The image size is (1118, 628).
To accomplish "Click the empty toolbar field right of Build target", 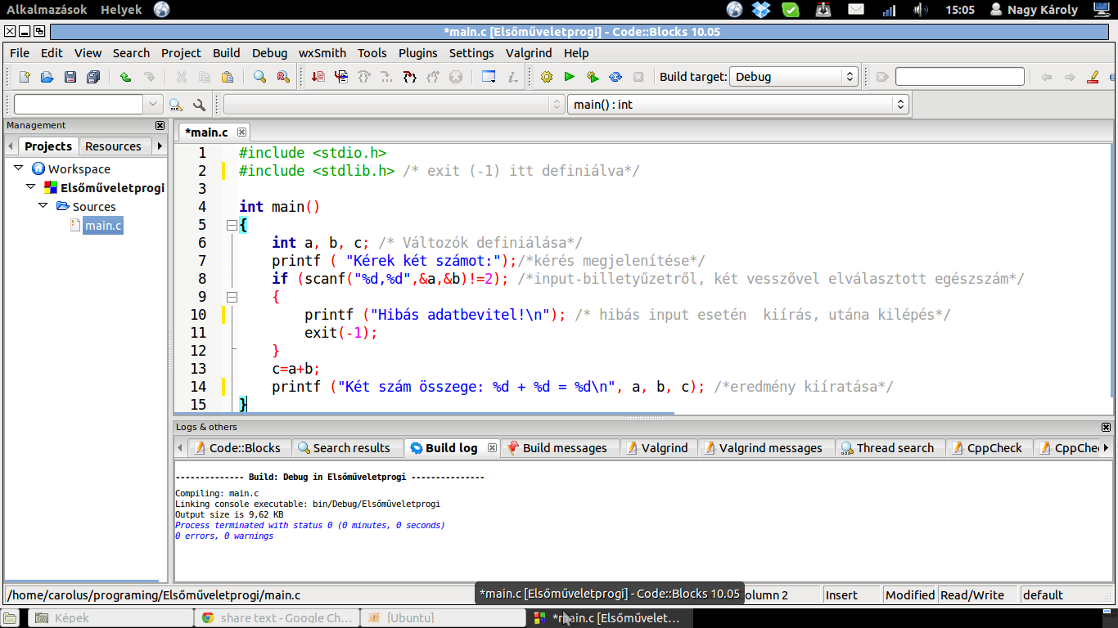I will pyautogui.click(x=960, y=77).
